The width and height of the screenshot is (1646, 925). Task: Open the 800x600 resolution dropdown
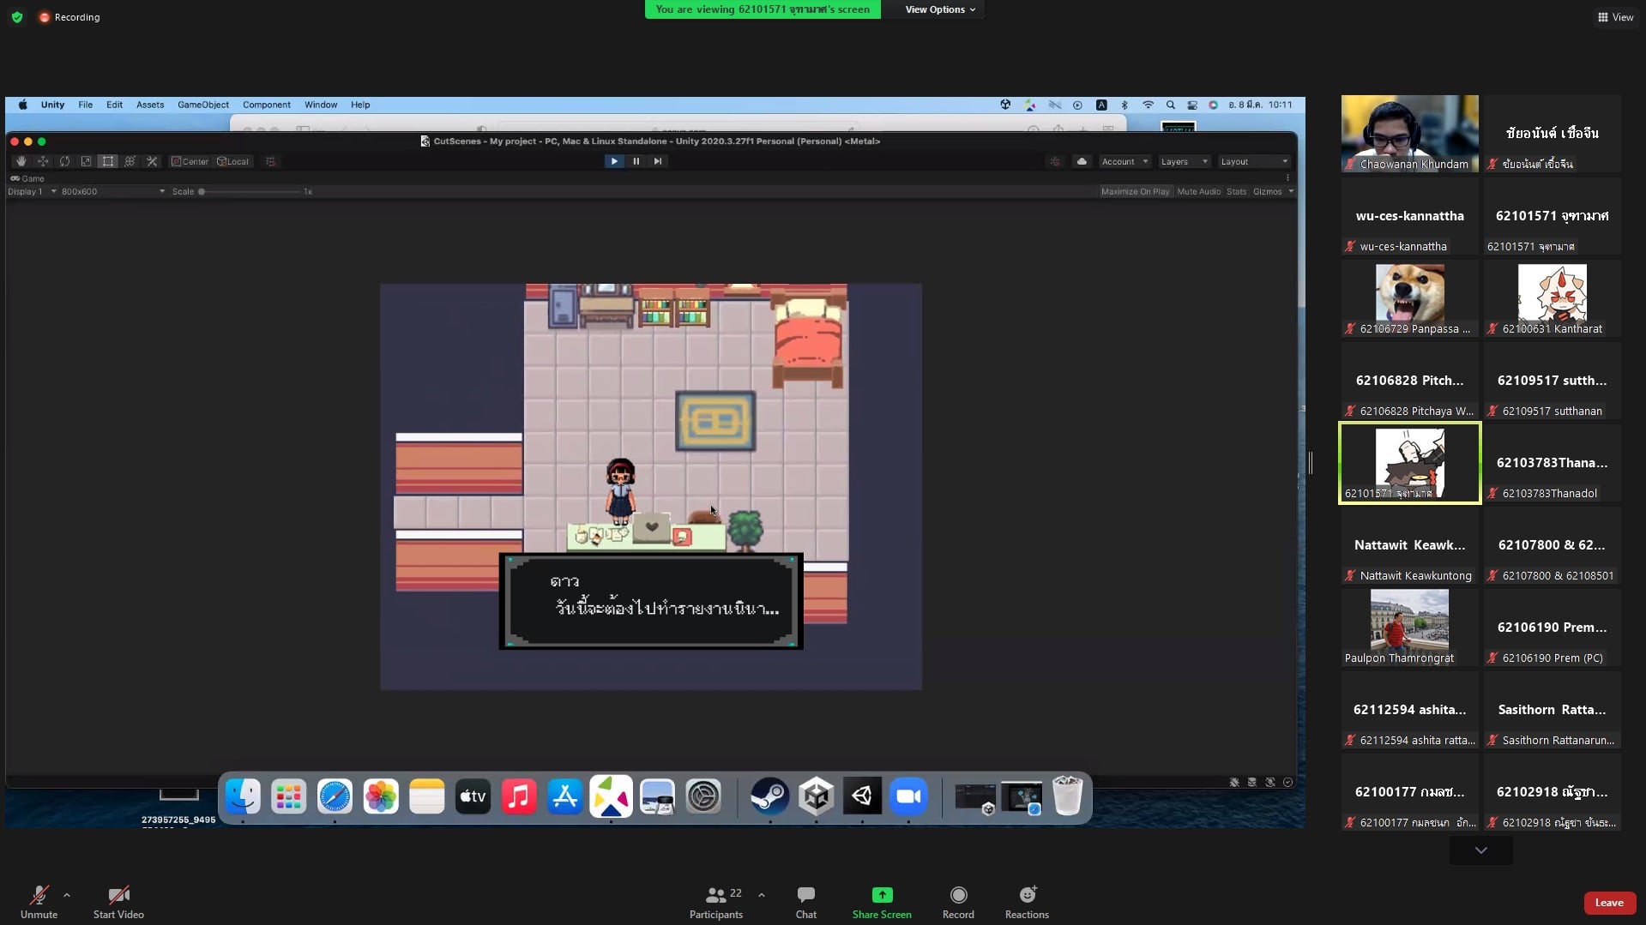pos(112,191)
